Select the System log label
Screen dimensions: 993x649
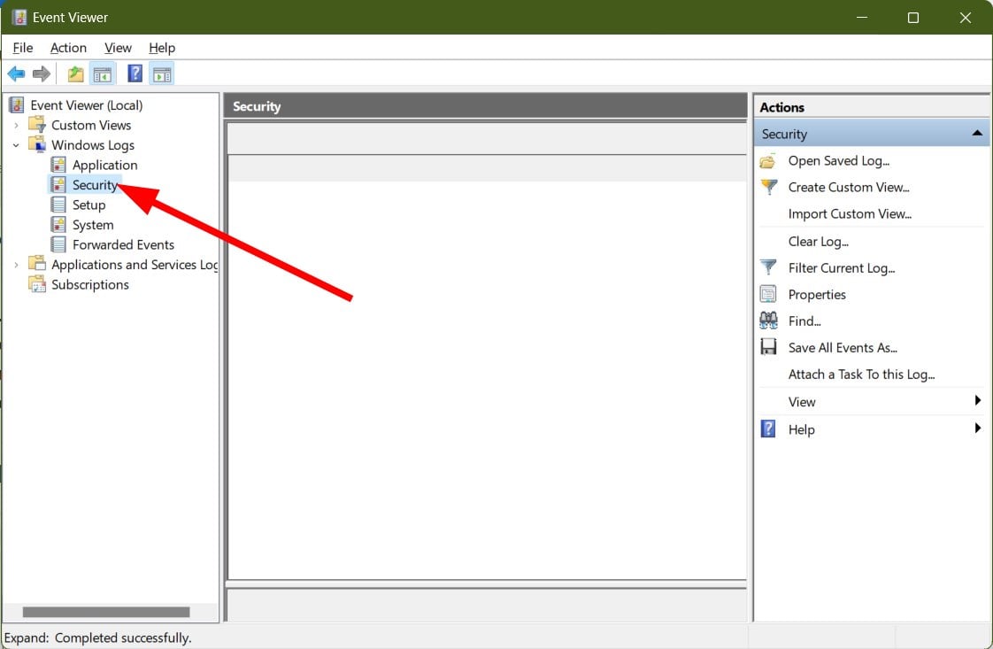click(x=93, y=225)
